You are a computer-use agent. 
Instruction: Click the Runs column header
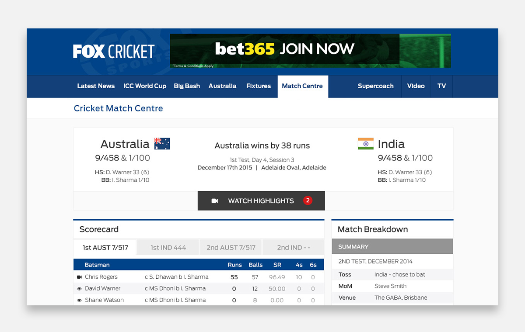point(234,265)
